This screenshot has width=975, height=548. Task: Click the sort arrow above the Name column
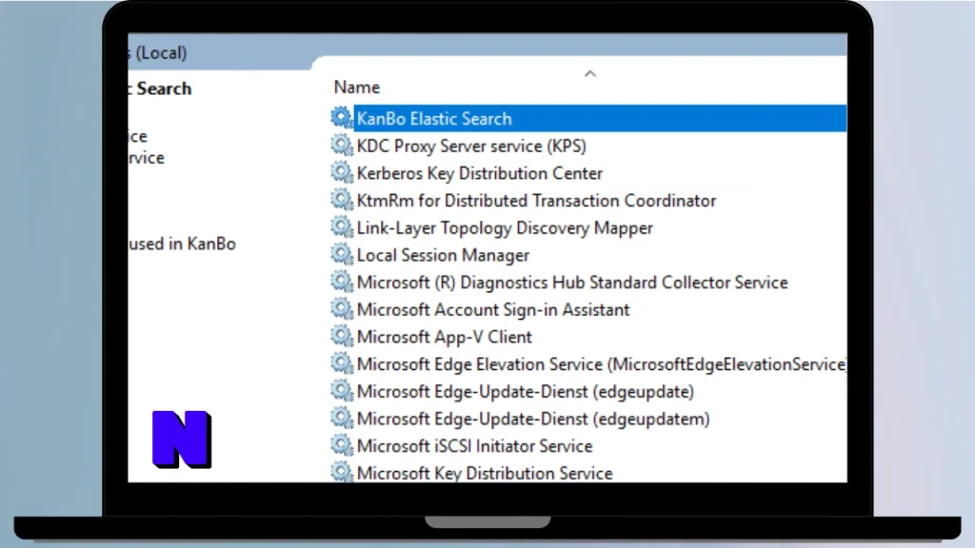(x=590, y=74)
